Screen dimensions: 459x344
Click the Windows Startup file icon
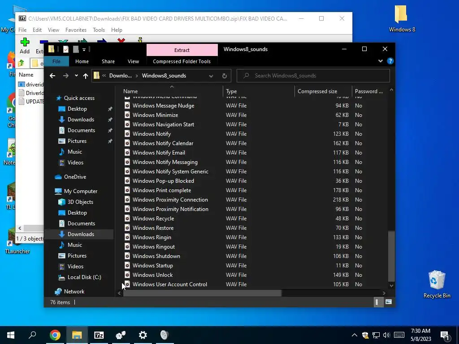tap(127, 265)
